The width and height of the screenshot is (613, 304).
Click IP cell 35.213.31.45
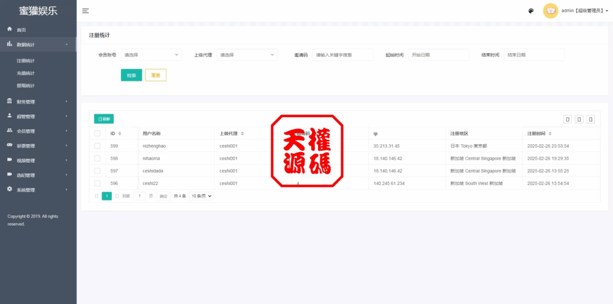(x=387, y=146)
